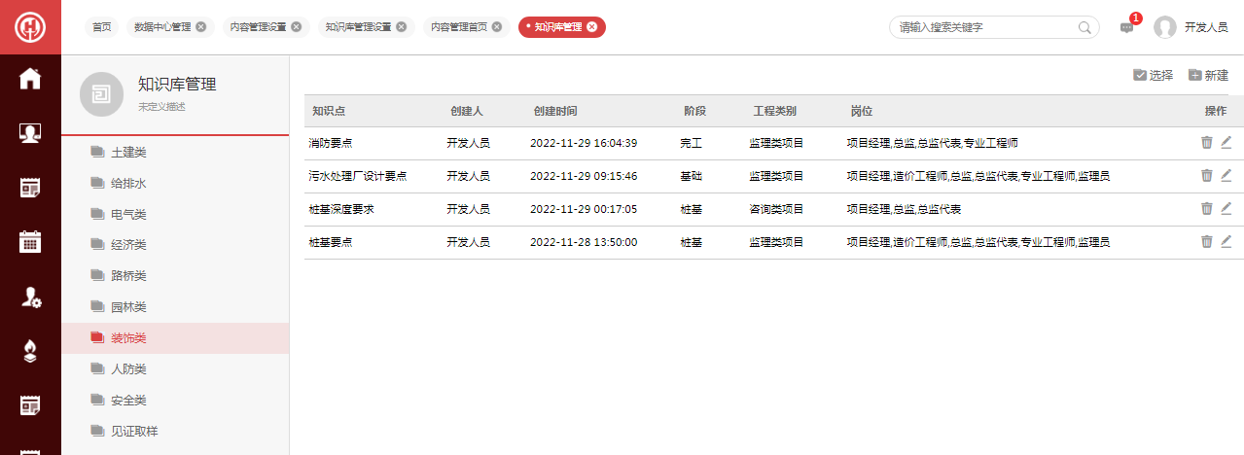This screenshot has height=455, width=1244.
Task: Click the 完工 stage cell
Action: 691,143
